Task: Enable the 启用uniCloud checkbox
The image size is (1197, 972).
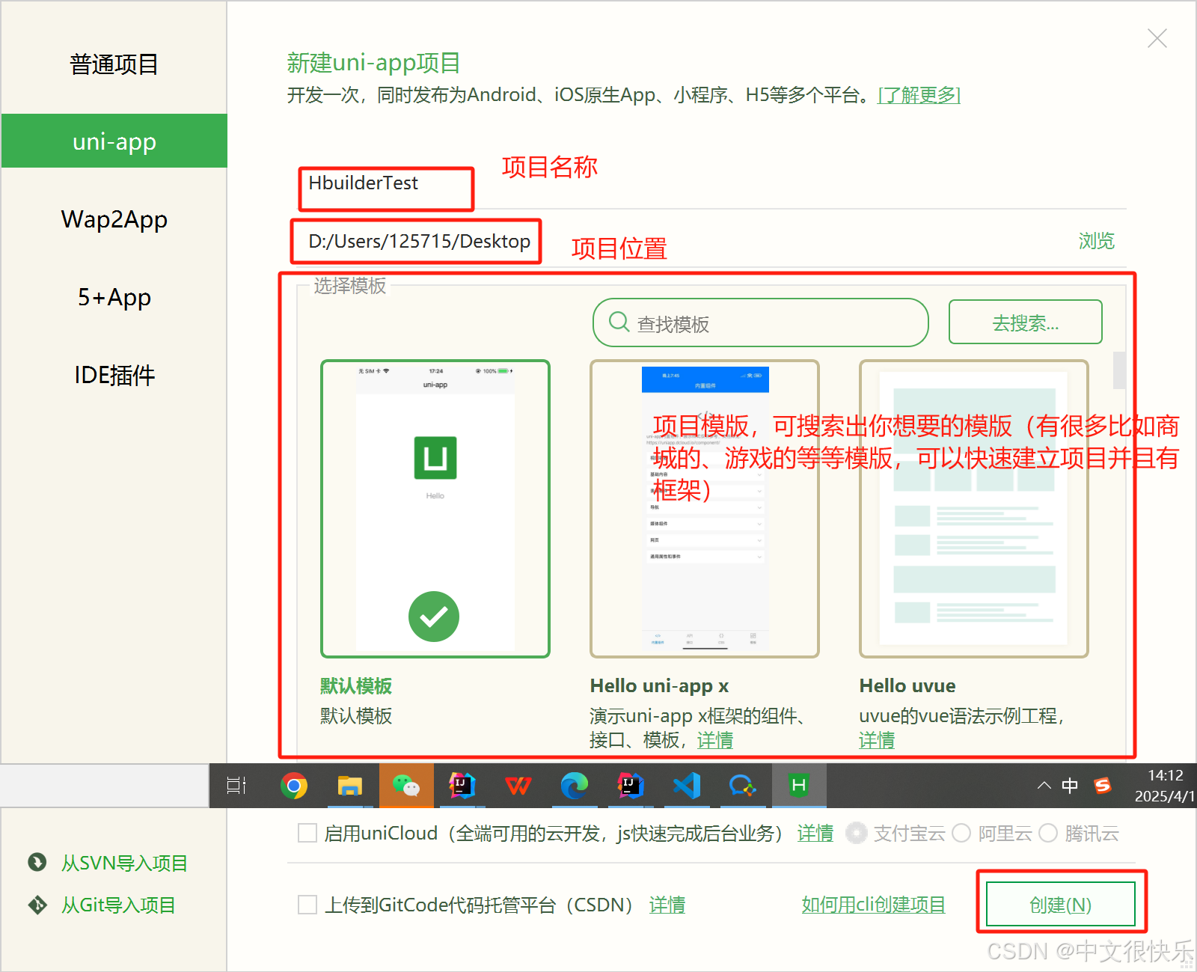Action: coord(307,833)
